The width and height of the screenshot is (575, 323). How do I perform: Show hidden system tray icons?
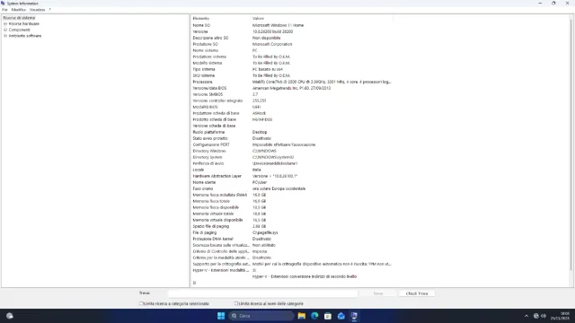tap(526, 316)
